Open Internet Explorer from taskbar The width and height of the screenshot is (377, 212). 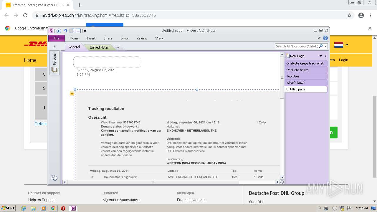point(24,208)
